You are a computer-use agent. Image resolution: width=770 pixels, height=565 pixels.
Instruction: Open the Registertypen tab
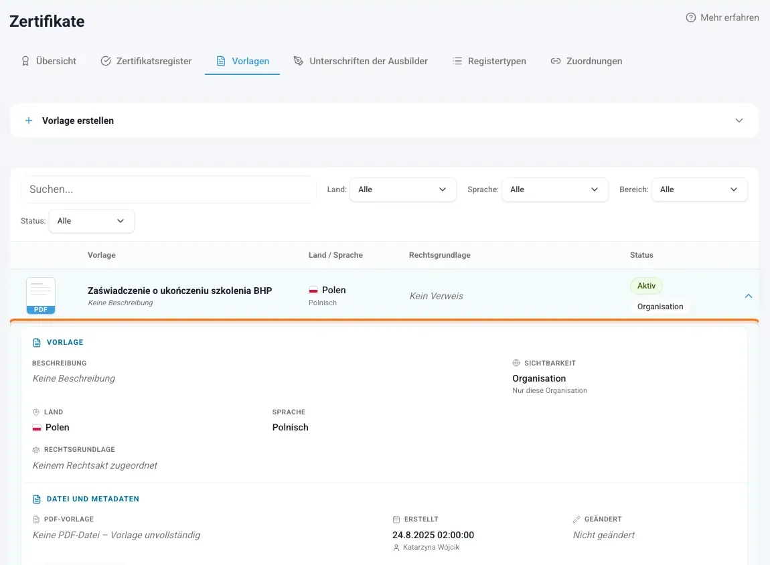point(489,61)
